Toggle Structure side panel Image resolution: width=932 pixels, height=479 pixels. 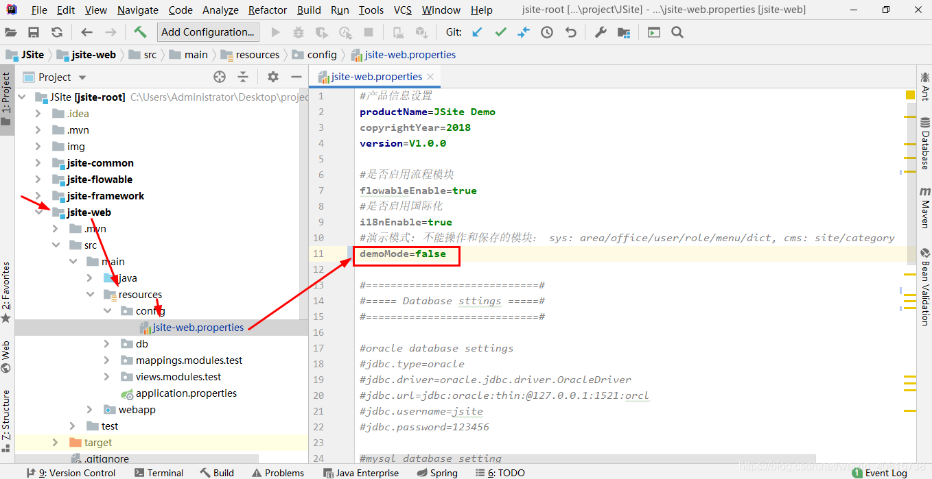[x=6, y=420]
